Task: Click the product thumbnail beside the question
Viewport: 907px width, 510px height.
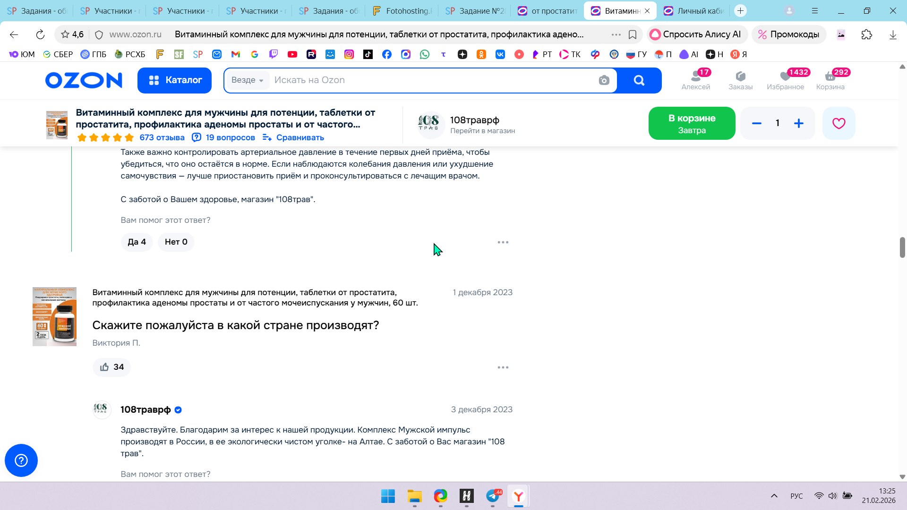Action: 54,316
